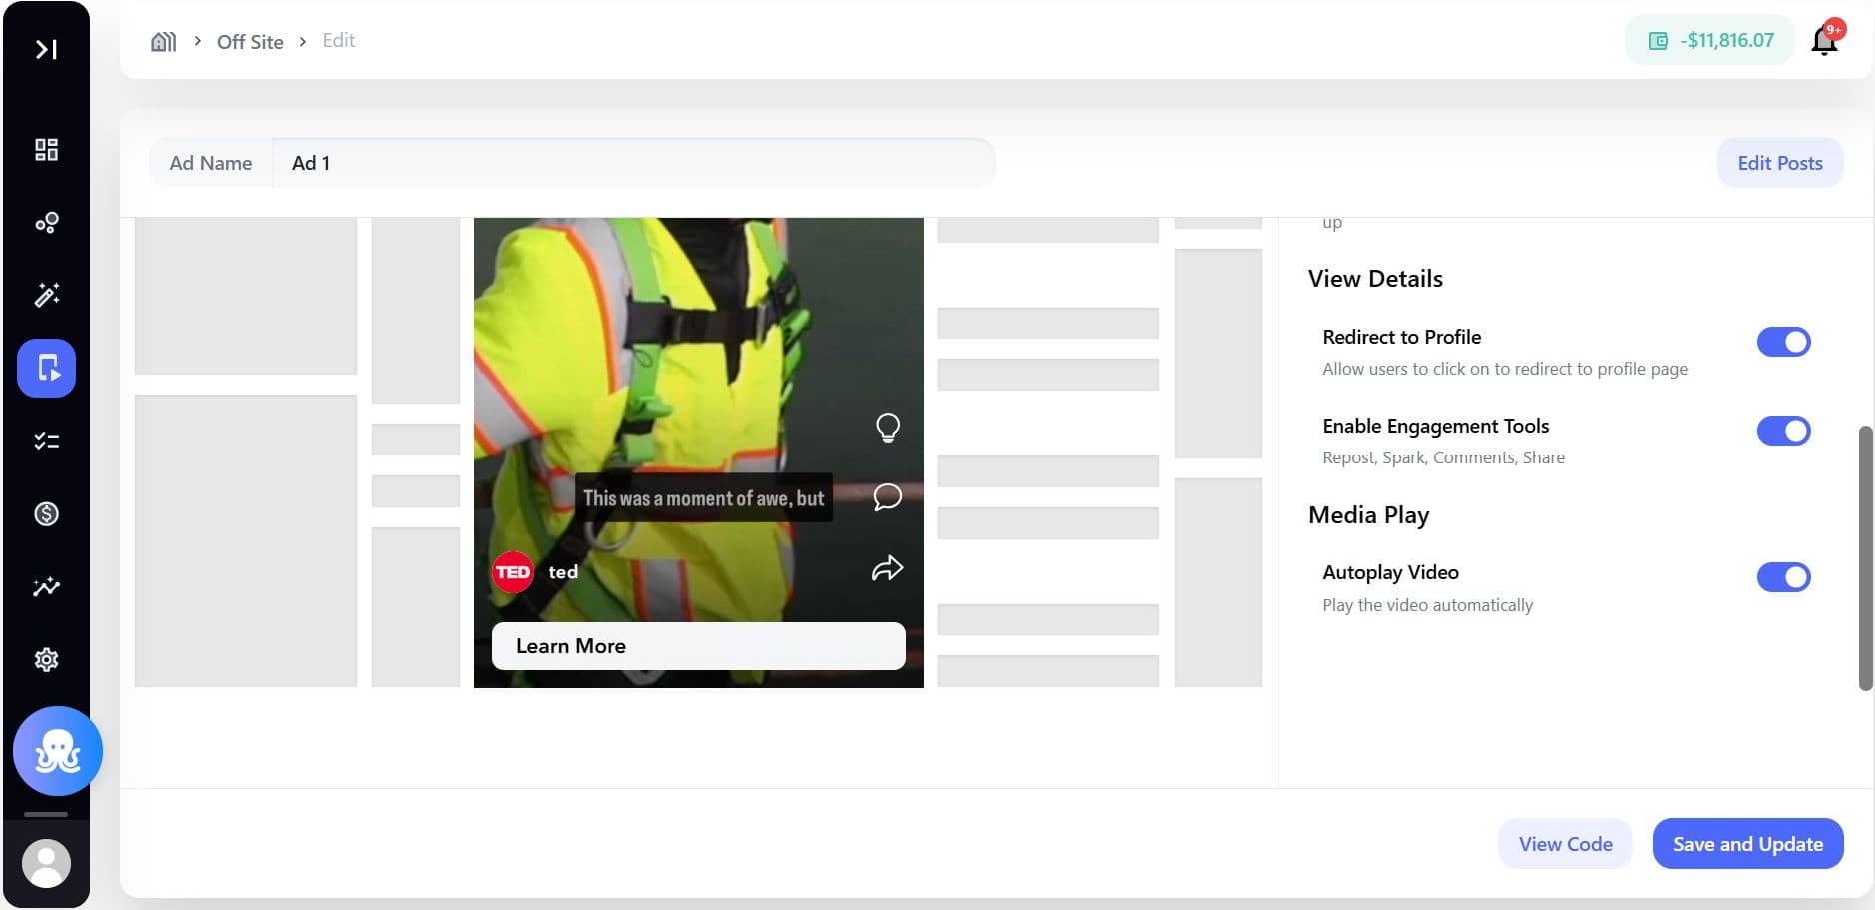This screenshot has width=1875, height=910.
Task: Click 'Repost, Spark, Comments, Share' description
Action: [x=1444, y=457]
